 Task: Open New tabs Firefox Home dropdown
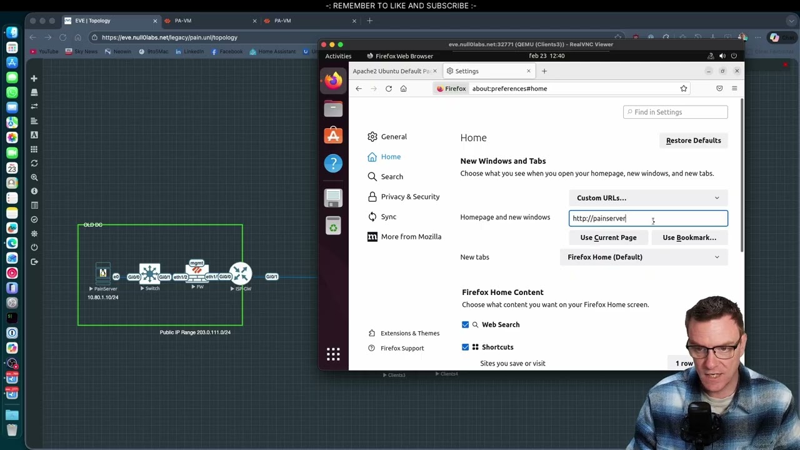click(644, 257)
